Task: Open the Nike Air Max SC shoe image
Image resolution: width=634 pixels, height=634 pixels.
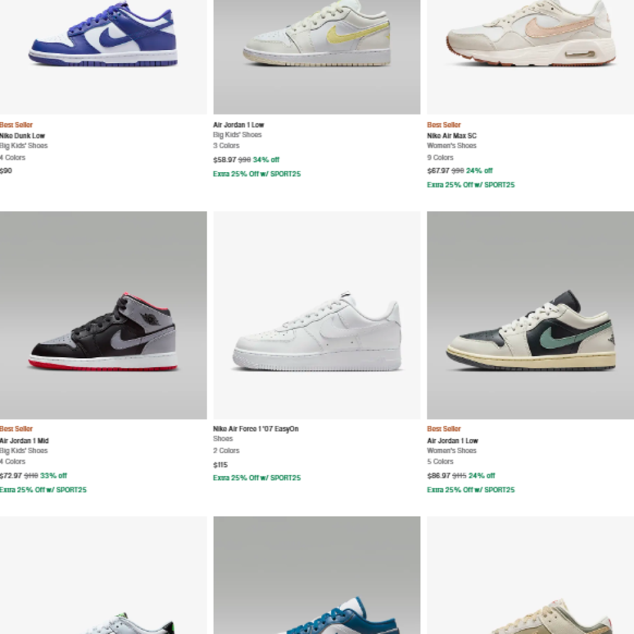Action: (x=531, y=57)
